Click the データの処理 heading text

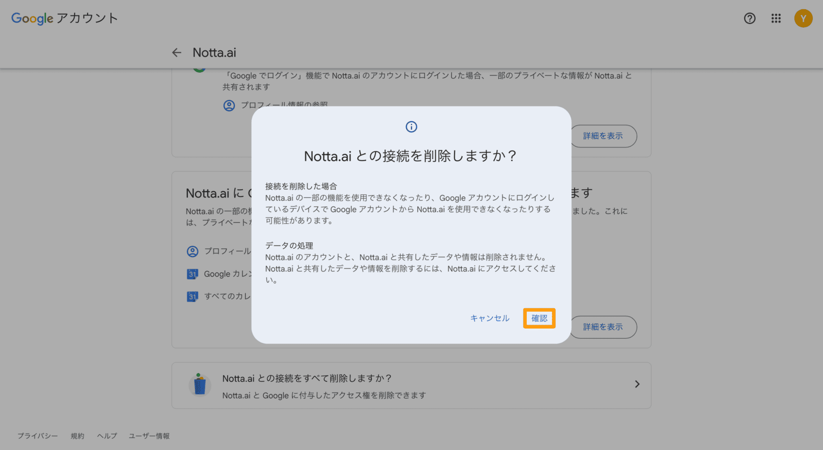[289, 246]
